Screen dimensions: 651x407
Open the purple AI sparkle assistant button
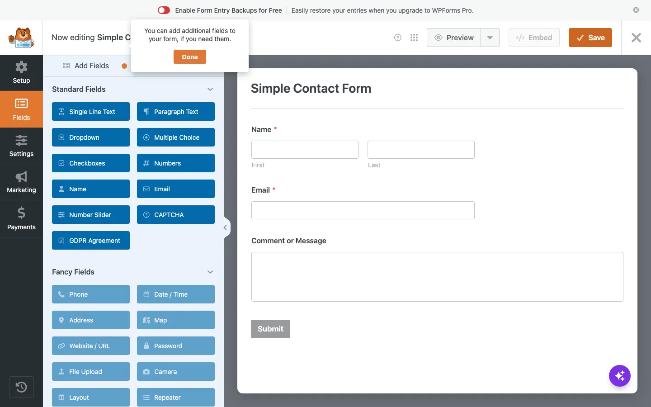point(620,376)
